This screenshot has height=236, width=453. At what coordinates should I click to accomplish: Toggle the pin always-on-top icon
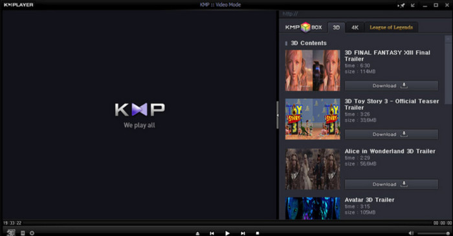click(401, 5)
